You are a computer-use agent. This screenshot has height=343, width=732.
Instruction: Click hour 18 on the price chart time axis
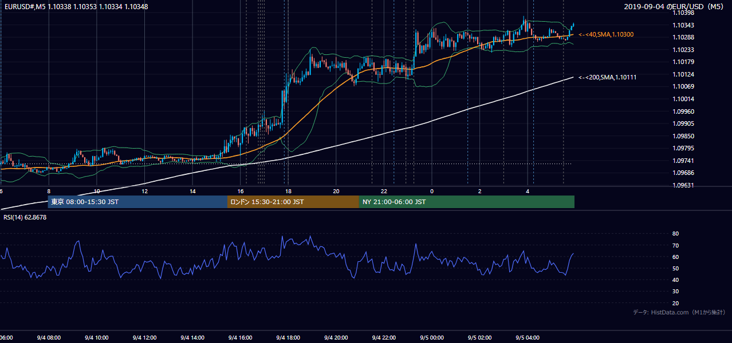288,192
